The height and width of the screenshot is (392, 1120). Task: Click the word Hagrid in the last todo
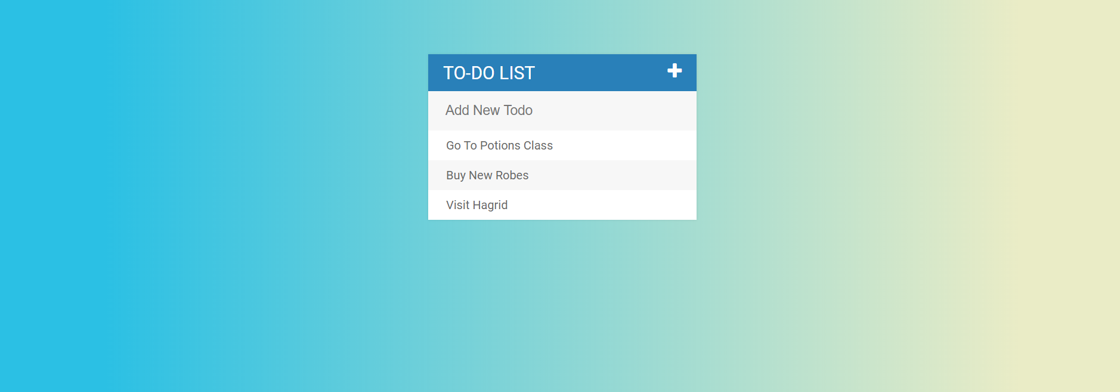[490, 205]
